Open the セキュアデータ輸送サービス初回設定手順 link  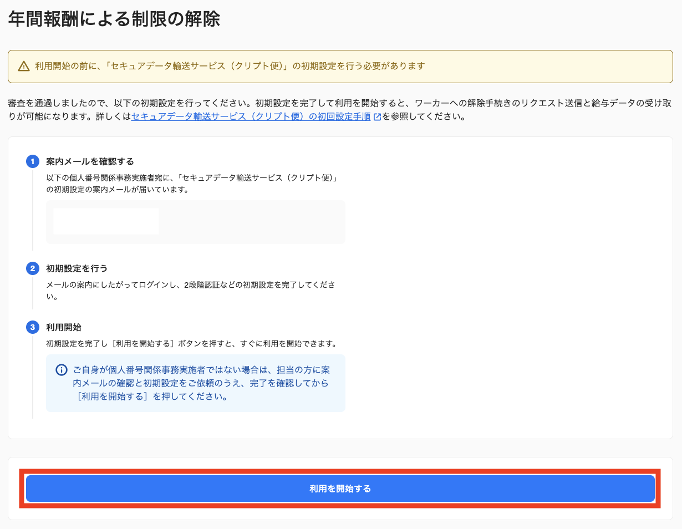pyautogui.click(x=251, y=117)
